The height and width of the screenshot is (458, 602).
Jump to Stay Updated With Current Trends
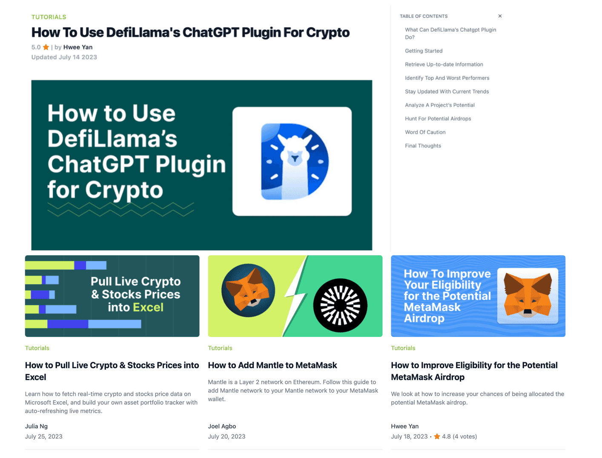tap(447, 92)
